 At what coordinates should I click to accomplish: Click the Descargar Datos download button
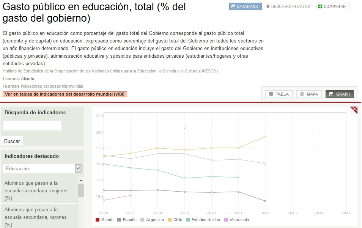click(x=289, y=6)
